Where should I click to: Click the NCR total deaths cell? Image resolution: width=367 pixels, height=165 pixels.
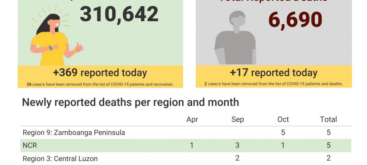(328, 145)
